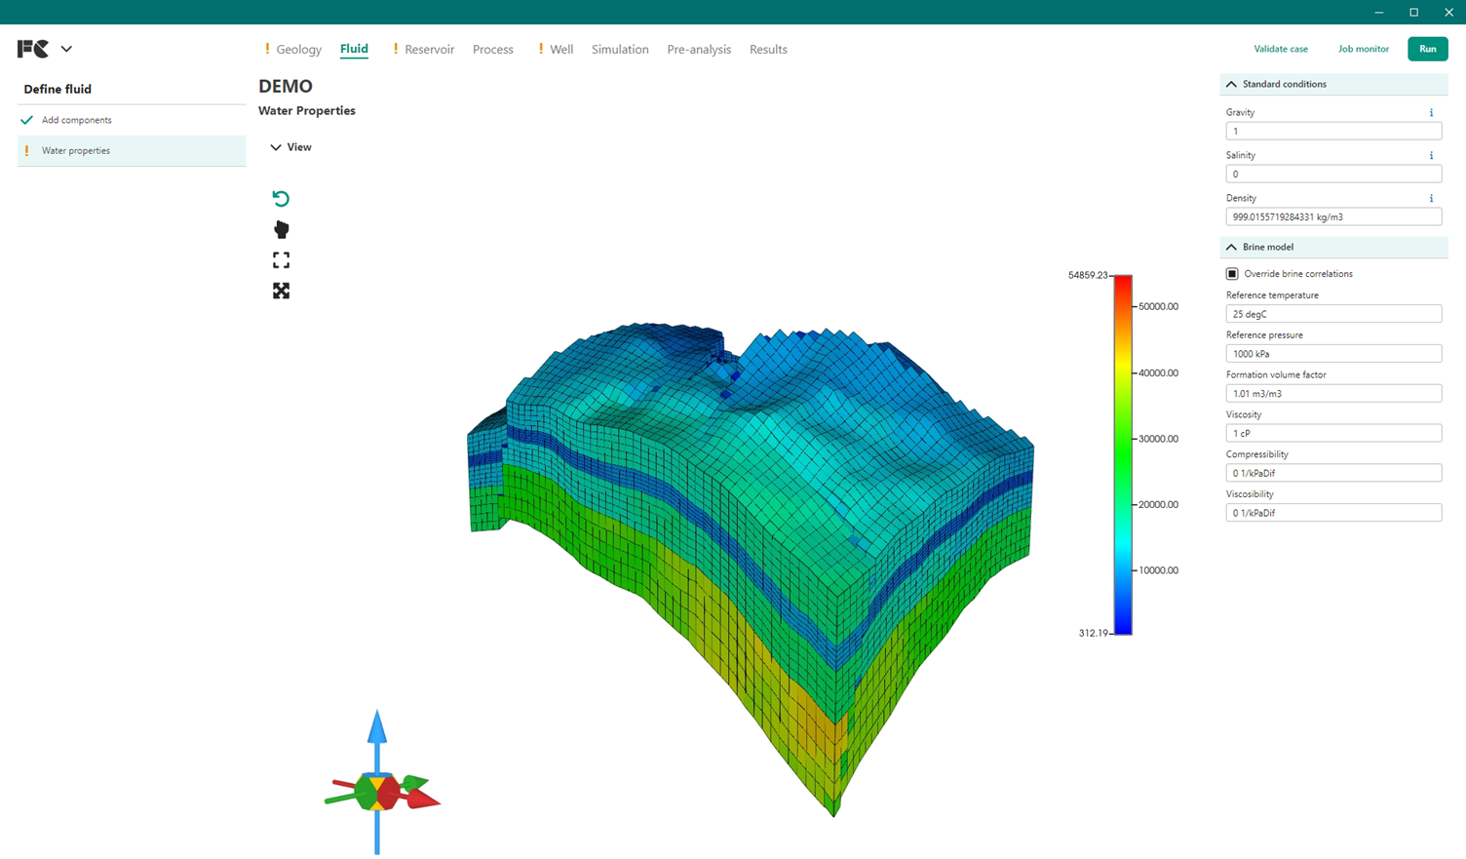The width and height of the screenshot is (1466, 859).
Task: View the Density info icon tooltip
Action: pos(1431,197)
